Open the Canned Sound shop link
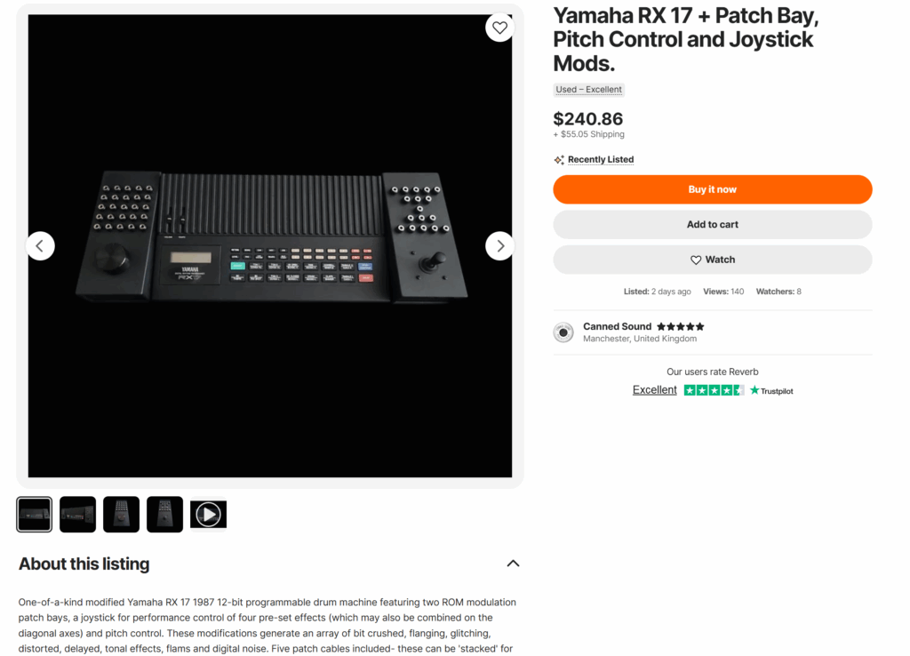The width and height of the screenshot is (910, 656). (x=617, y=326)
